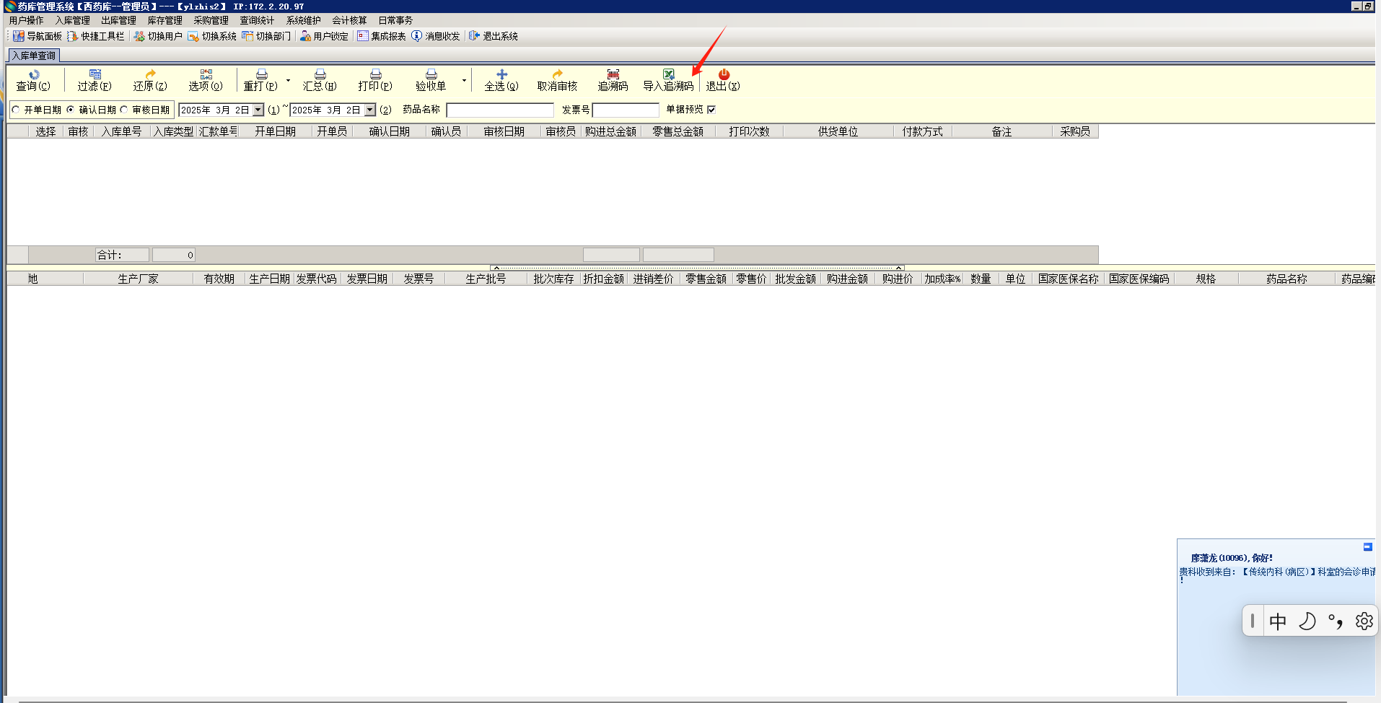Open the input method settings gear

(1364, 621)
